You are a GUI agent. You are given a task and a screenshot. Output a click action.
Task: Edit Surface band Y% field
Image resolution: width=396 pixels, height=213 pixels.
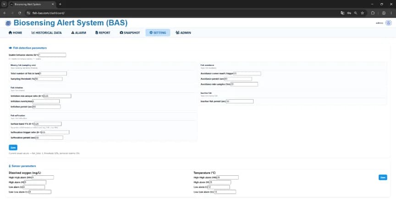tap(48, 123)
